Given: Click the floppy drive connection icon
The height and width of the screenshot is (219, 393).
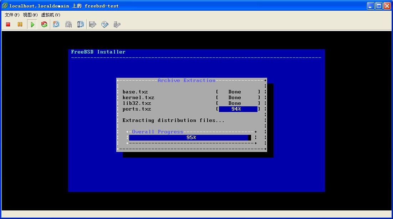Looking at the screenshot, I should (x=93, y=25).
